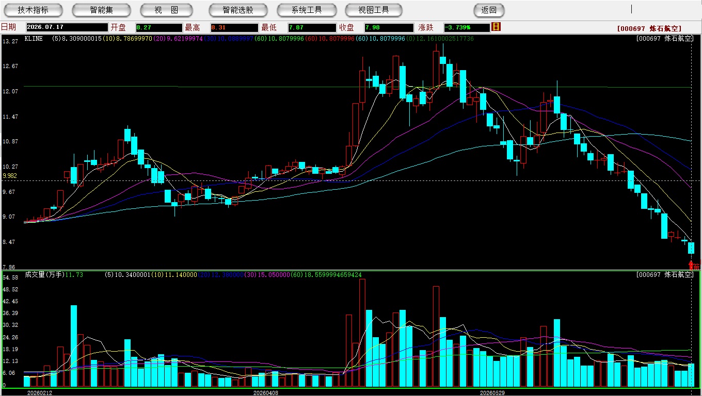Screen dimensions: 702x396
Task: Click the 开盘 value 8.27 field
Action: 159,27
